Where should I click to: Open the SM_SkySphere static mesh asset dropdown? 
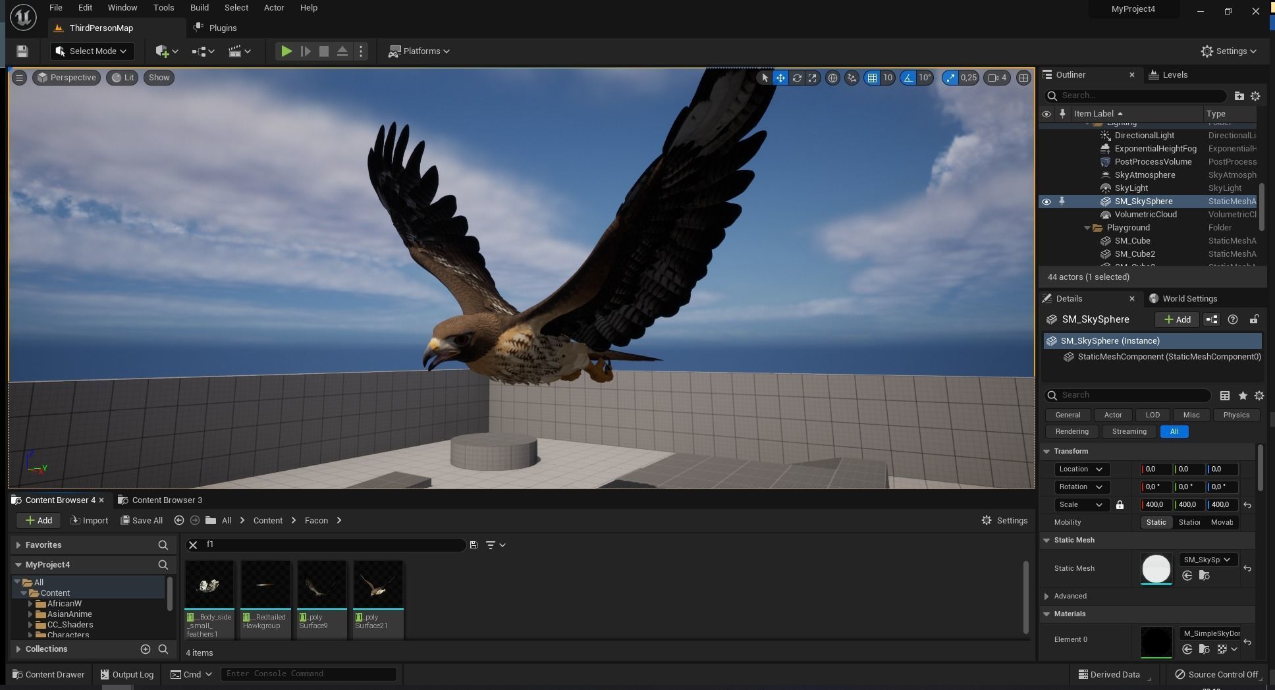pos(1207,560)
